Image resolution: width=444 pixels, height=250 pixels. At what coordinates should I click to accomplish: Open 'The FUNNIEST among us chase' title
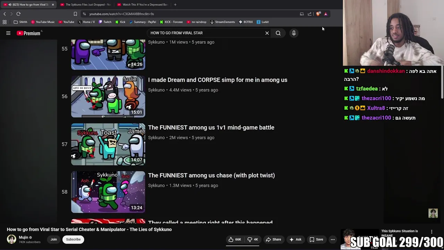click(212, 175)
